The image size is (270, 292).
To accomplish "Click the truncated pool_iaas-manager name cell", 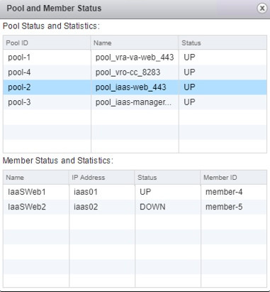I will pyautogui.click(x=135, y=102).
